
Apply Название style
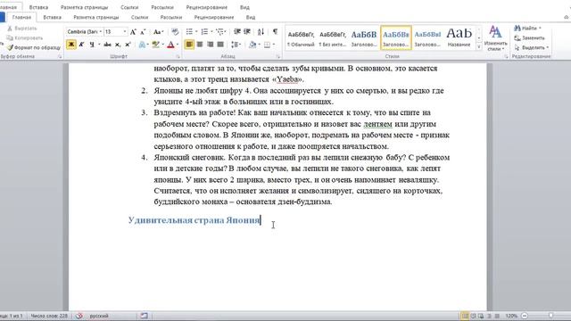(459, 37)
